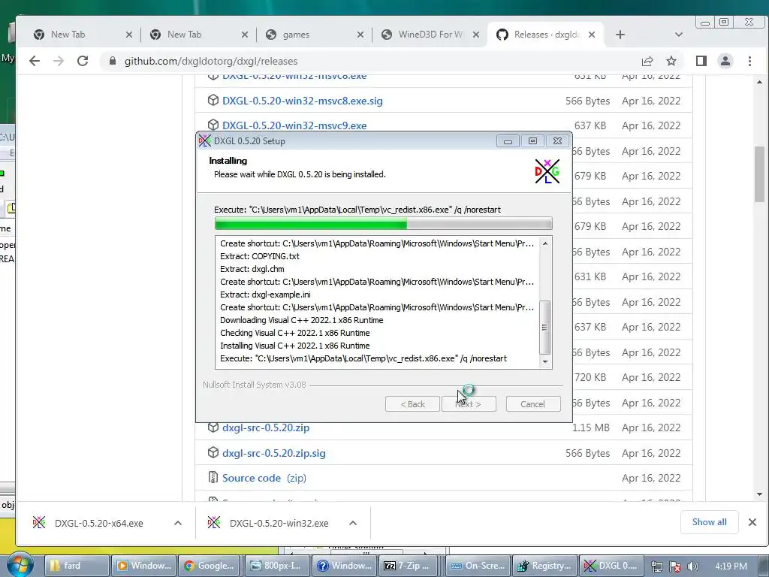Open the Chrome profile avatar

[725, 61]
